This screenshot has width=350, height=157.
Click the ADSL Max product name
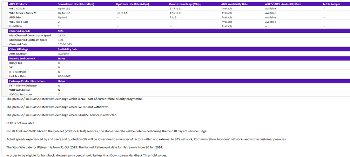click(x=16, y=17)
